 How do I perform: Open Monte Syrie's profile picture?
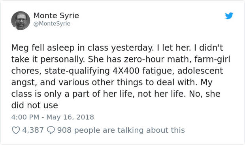pyautogui.click(x=21, y=21)
